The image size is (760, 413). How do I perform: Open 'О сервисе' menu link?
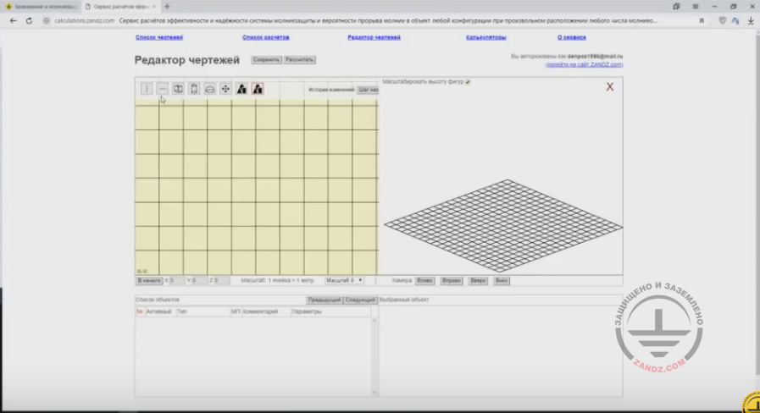coord(571,37)
